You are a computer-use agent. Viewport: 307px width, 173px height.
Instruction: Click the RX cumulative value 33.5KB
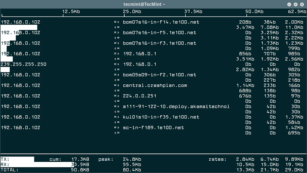pos(80,165)
